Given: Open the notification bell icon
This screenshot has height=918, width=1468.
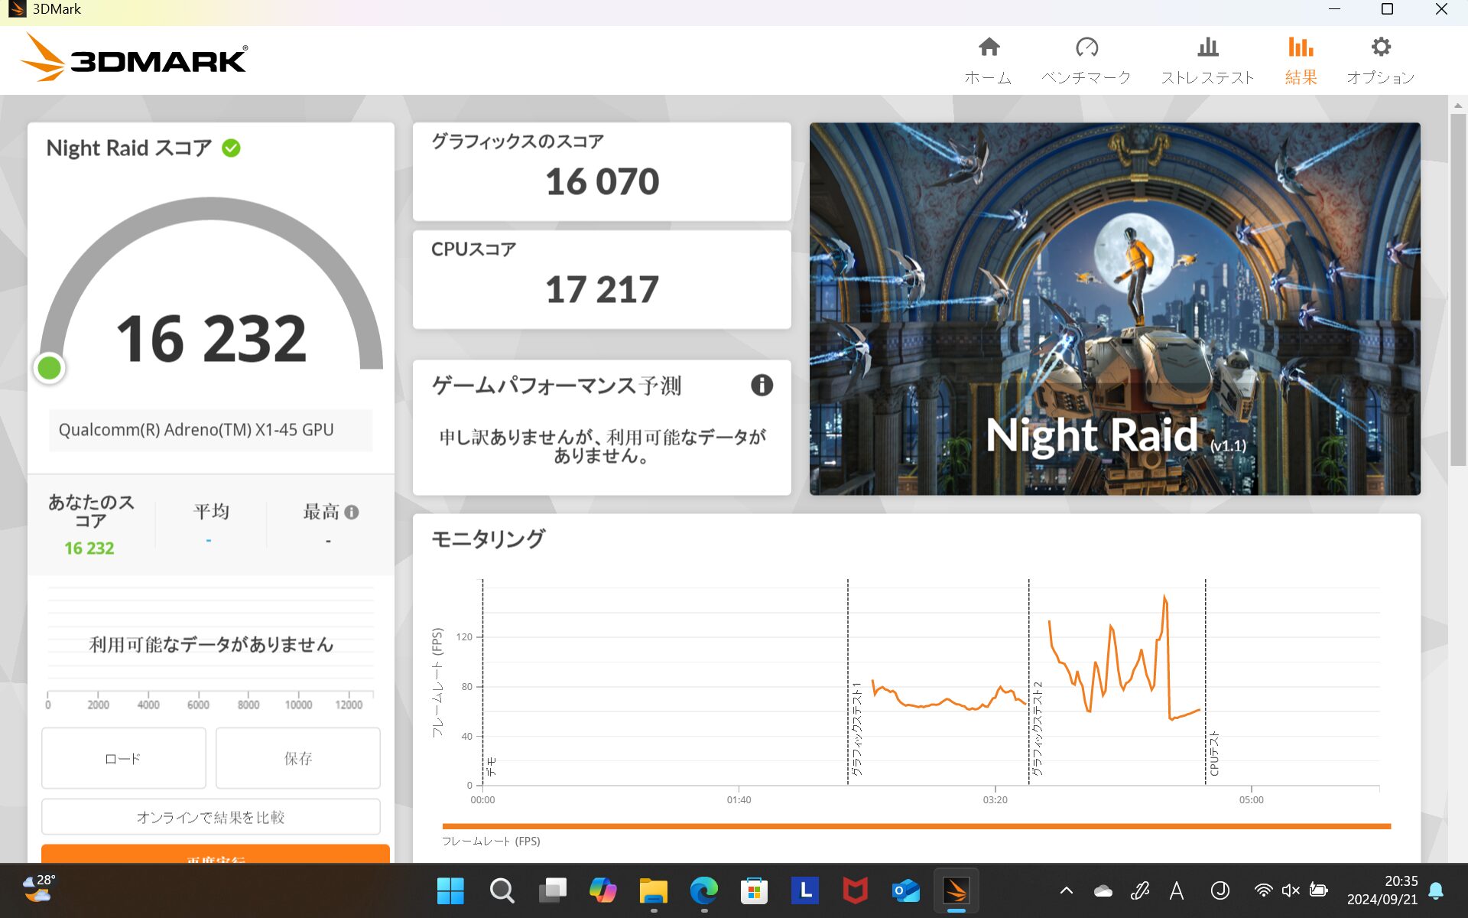Looking at the screenshot, I should click(x=1436, y=890).
